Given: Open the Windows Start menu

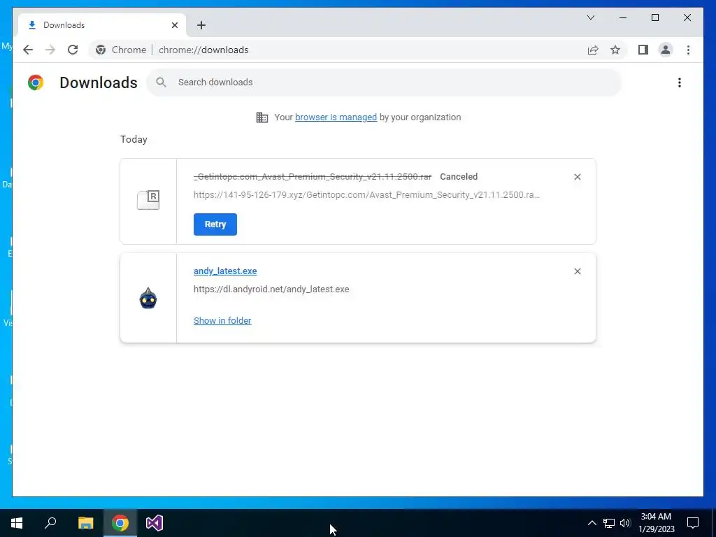Looking at the screenshot, I should click(x=17, y=523).
